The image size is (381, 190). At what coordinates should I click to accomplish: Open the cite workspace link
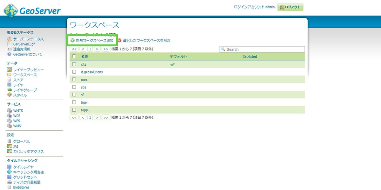[84, 64]
